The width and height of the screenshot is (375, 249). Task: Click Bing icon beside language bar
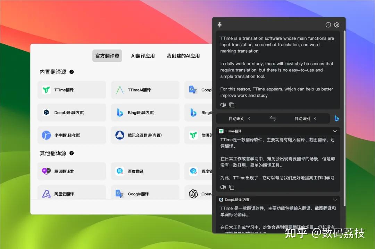337,118
